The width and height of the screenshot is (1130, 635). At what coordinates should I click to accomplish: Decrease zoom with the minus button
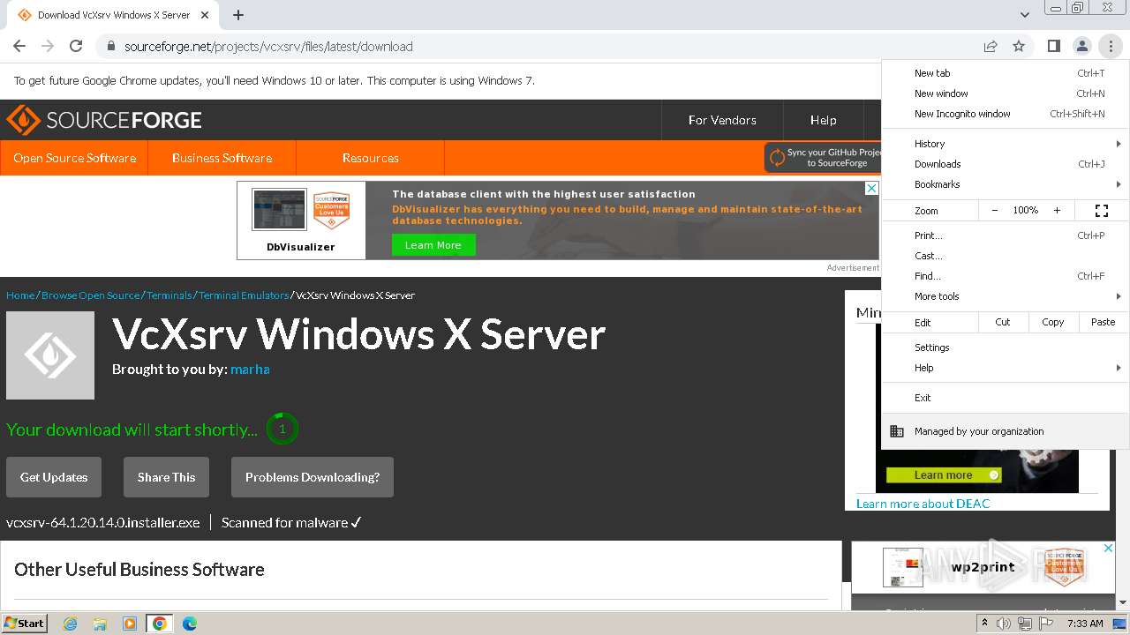(995, 211)
